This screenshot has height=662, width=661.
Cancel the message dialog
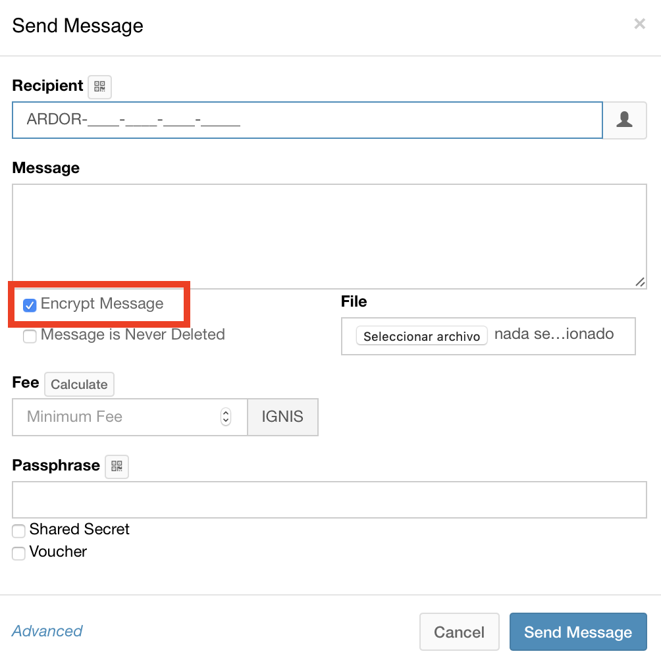pos(459,632)
